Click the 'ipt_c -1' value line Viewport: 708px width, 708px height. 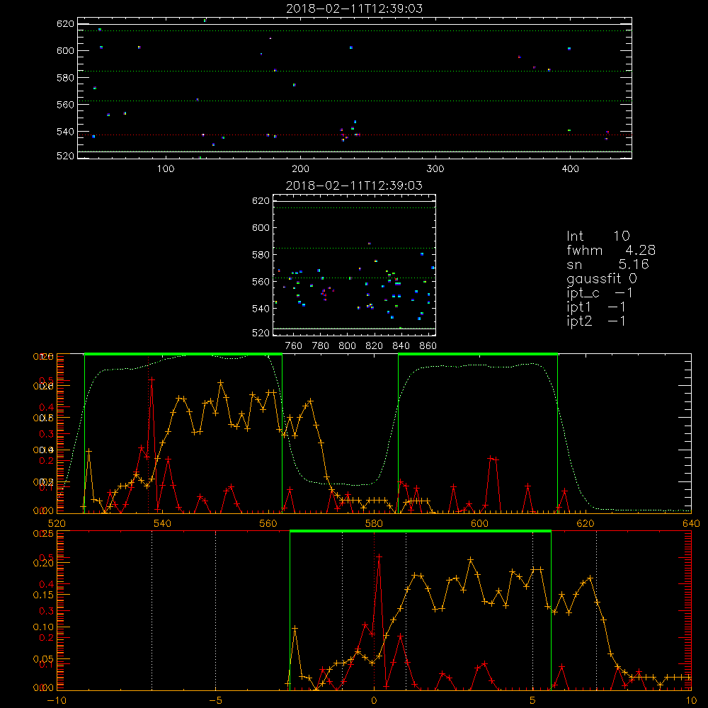coord(600,293)
